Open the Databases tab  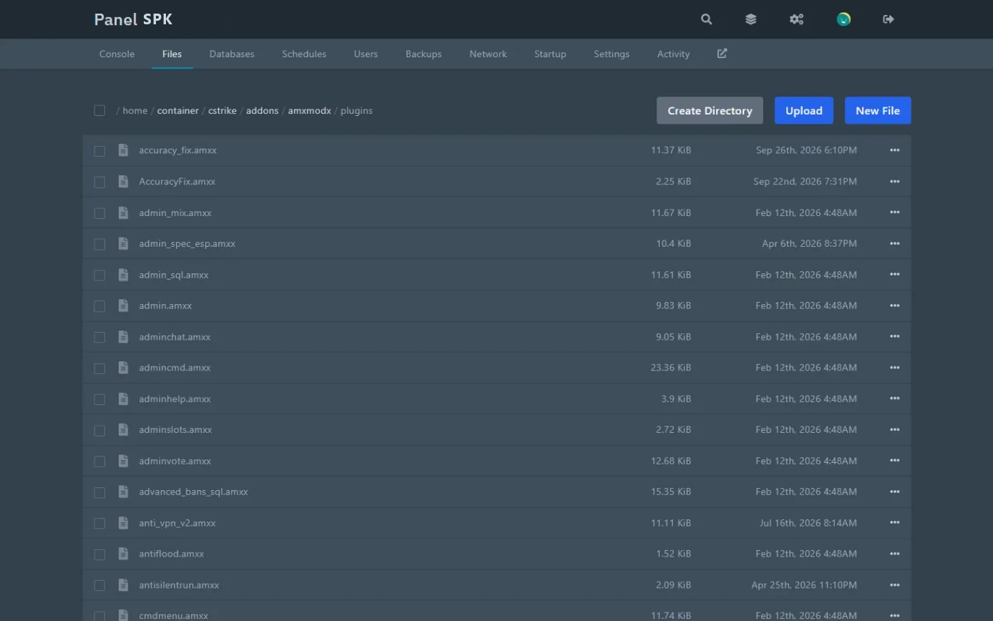click(x=232, y=54)
